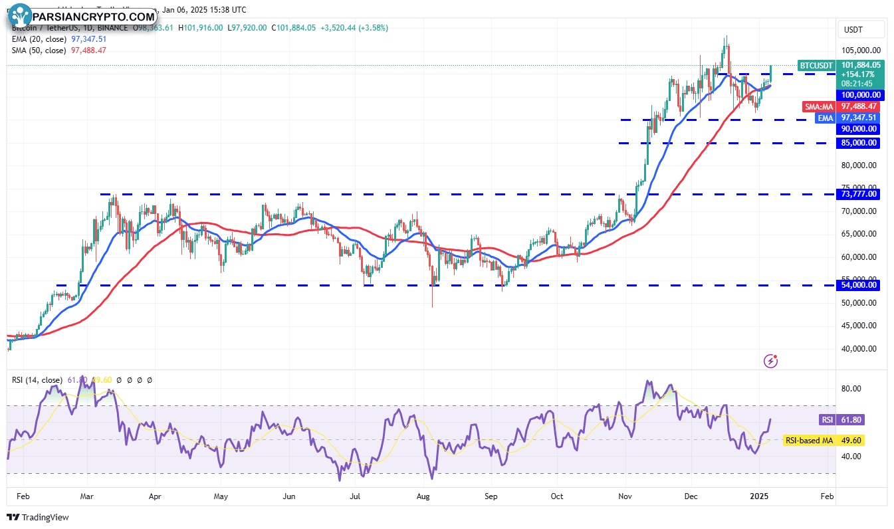This screenshot has height=529, width=894.
Task: Click the SMA (50, close) legend entry
Action: [39, 51]
